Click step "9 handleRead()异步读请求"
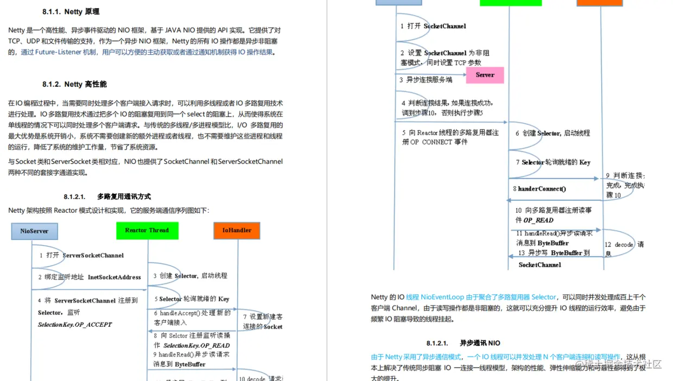Screen dimensions: 673x381 coord(192,354)
